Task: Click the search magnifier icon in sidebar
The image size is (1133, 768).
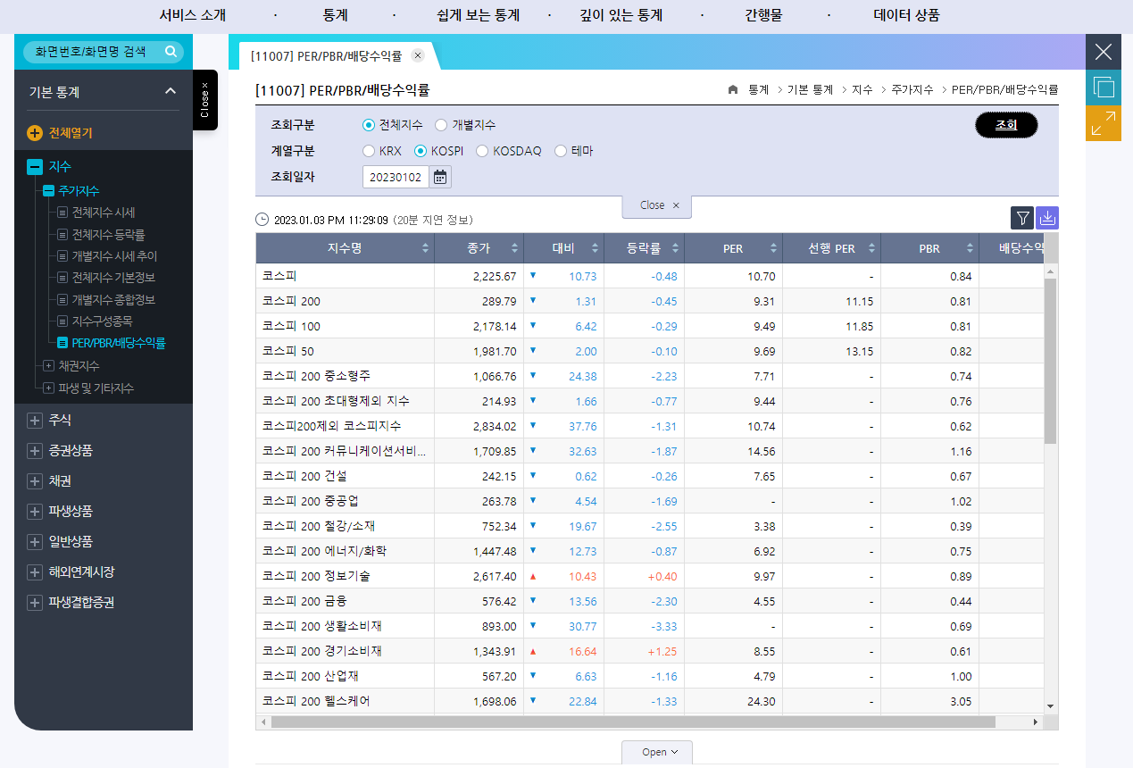Action: 171,52
